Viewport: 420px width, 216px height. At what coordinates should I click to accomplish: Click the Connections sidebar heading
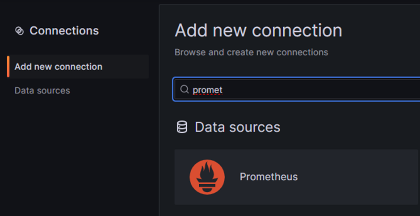click(x=64, y=31)
